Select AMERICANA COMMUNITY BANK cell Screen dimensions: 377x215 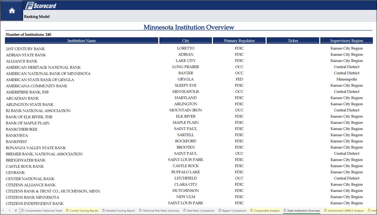pos(37,86)
